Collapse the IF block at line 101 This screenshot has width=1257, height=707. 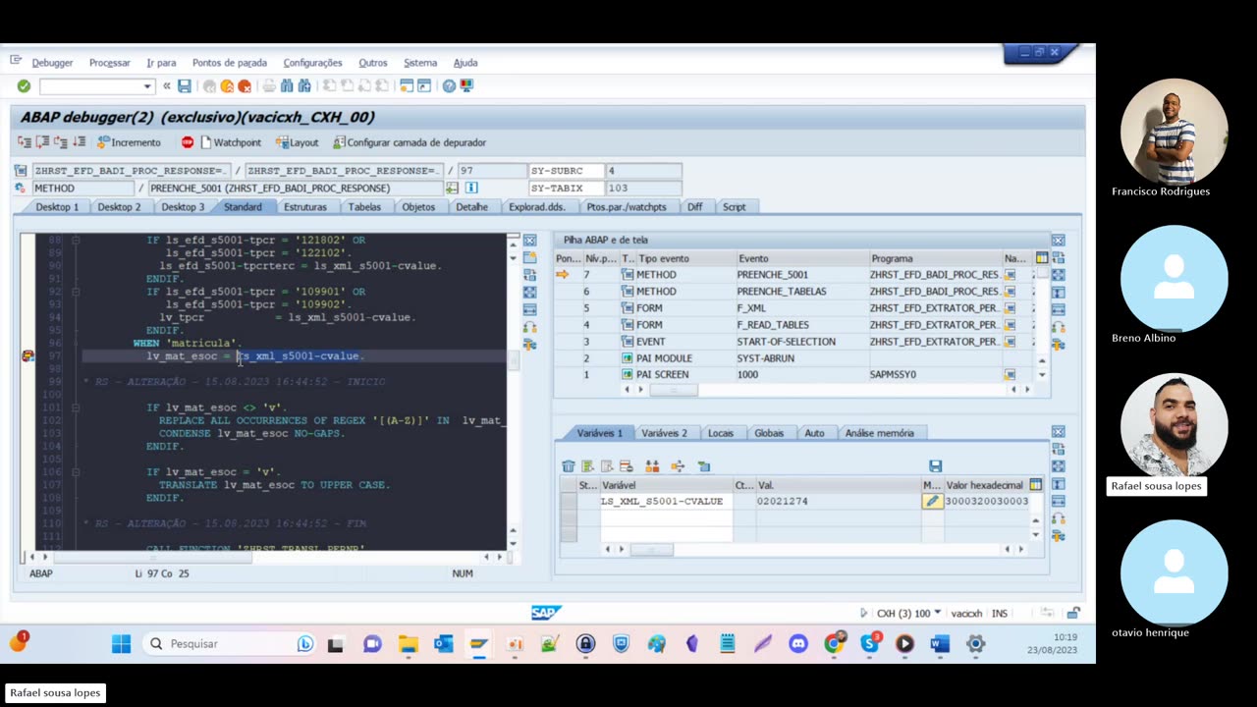click(76, 408)
